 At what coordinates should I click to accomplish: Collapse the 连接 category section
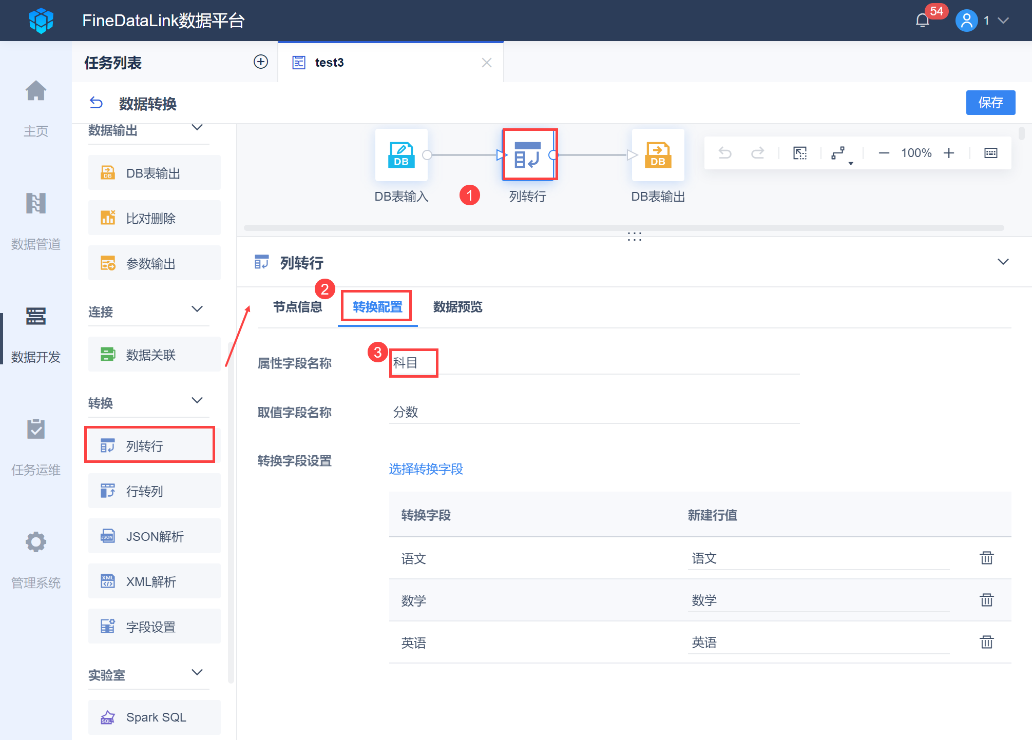coord(197,309)
